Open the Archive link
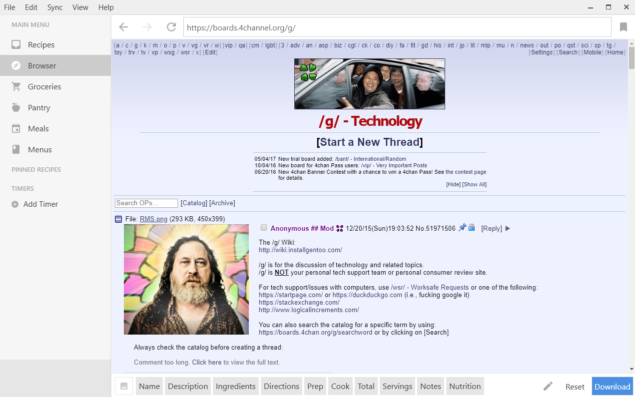The width and height of the screenshot is (635, 397). coord(222,203)
